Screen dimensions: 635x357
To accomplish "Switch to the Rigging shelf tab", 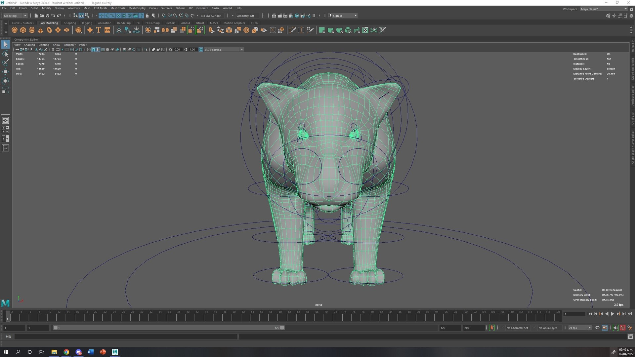I will point(87,23).
